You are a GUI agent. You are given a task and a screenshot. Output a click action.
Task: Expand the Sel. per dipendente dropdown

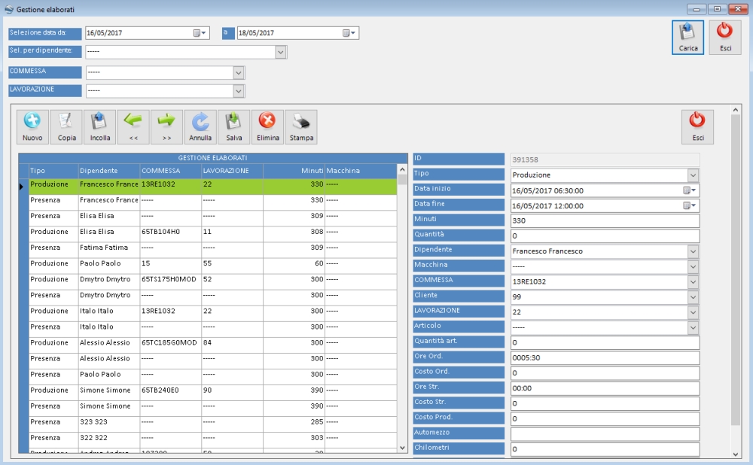tap(281, 52)
